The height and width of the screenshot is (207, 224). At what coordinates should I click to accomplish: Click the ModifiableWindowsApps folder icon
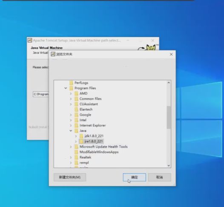pyautogui.click(x=76, y=152)
